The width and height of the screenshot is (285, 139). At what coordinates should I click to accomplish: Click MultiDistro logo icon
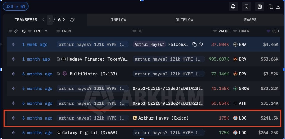[x=64, y=74]
